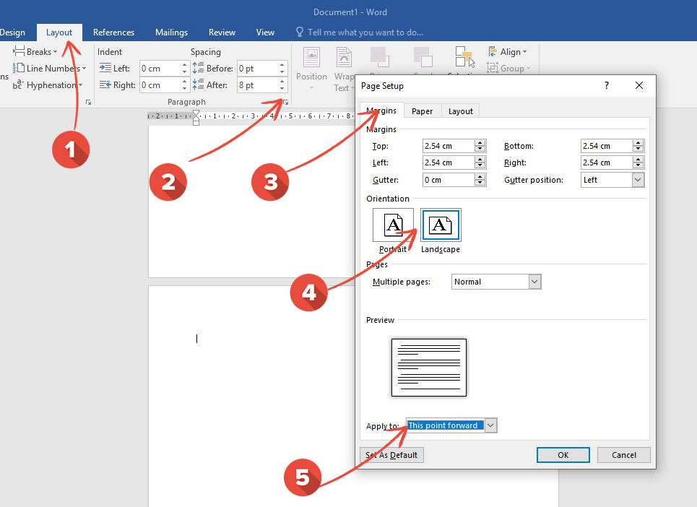
Task: Switch to the Review ribbon tab
Action: click(222, 32)
